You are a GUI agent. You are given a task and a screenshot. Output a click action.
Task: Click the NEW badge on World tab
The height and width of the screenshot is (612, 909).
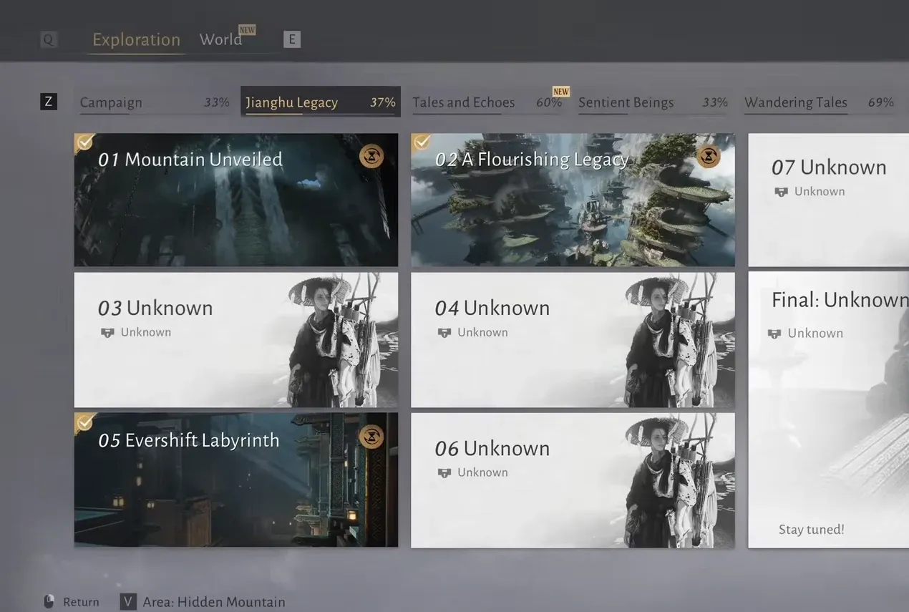pyautogui.click(x=247, y=30)
